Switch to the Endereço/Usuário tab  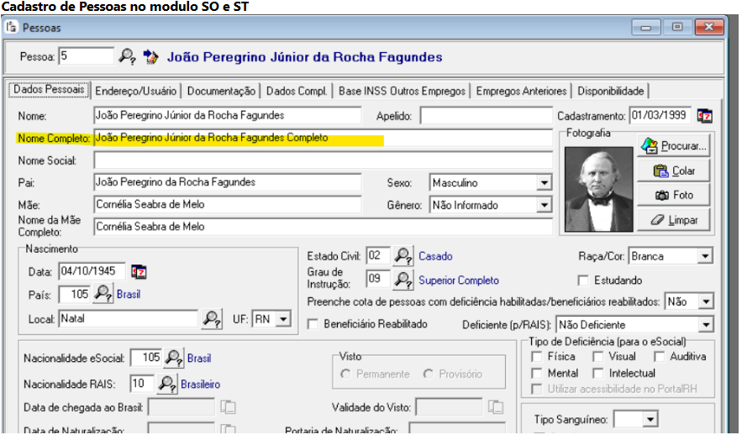(136, 91)
